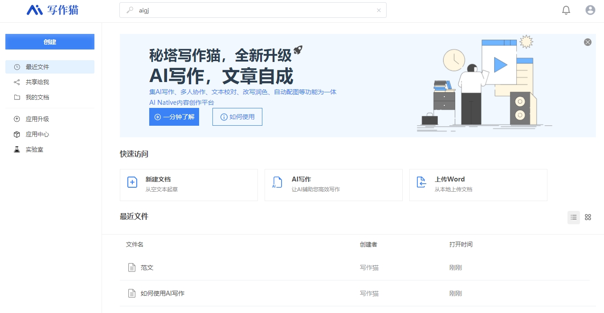This screenshot has width=604, height=313.
Task: Clear the search field text
Action: pyautogui.click(x=379, y=10)
